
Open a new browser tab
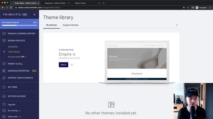104,3
